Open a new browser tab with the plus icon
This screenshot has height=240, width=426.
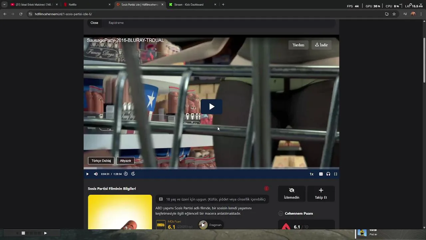tap(223, 5)
